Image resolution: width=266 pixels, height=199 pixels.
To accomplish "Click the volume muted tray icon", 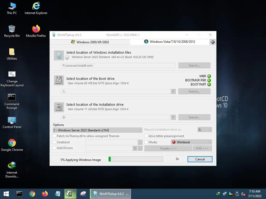I will [x=243, y=194].
